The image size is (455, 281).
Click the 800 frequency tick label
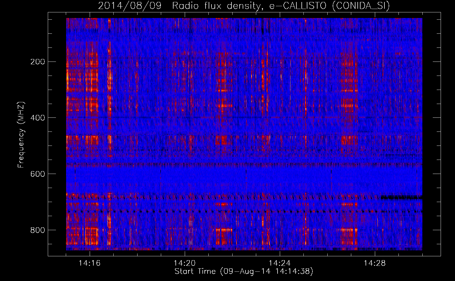pyautogui.click(x=38, y=230)
